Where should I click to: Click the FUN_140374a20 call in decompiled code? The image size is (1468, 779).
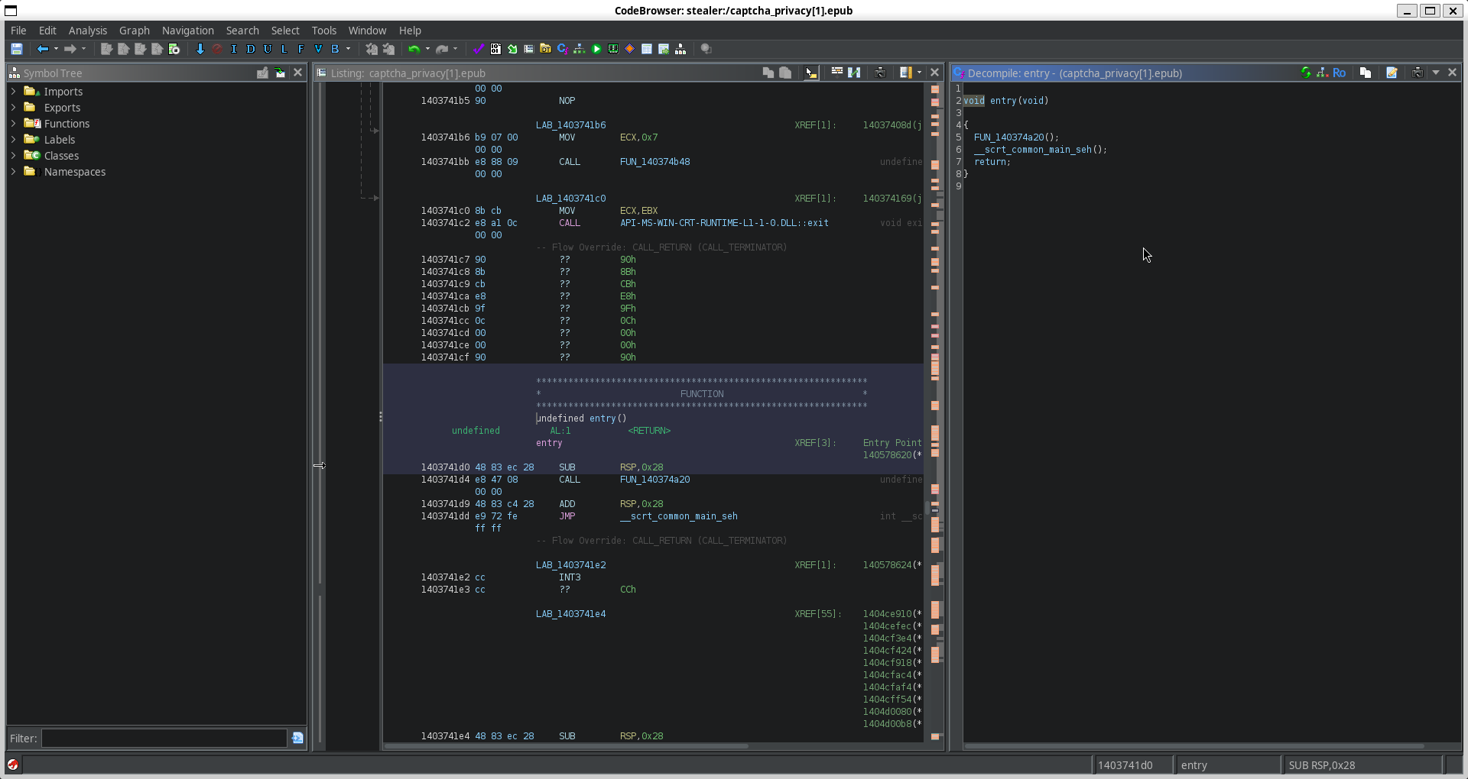[x=1008, y=137]
